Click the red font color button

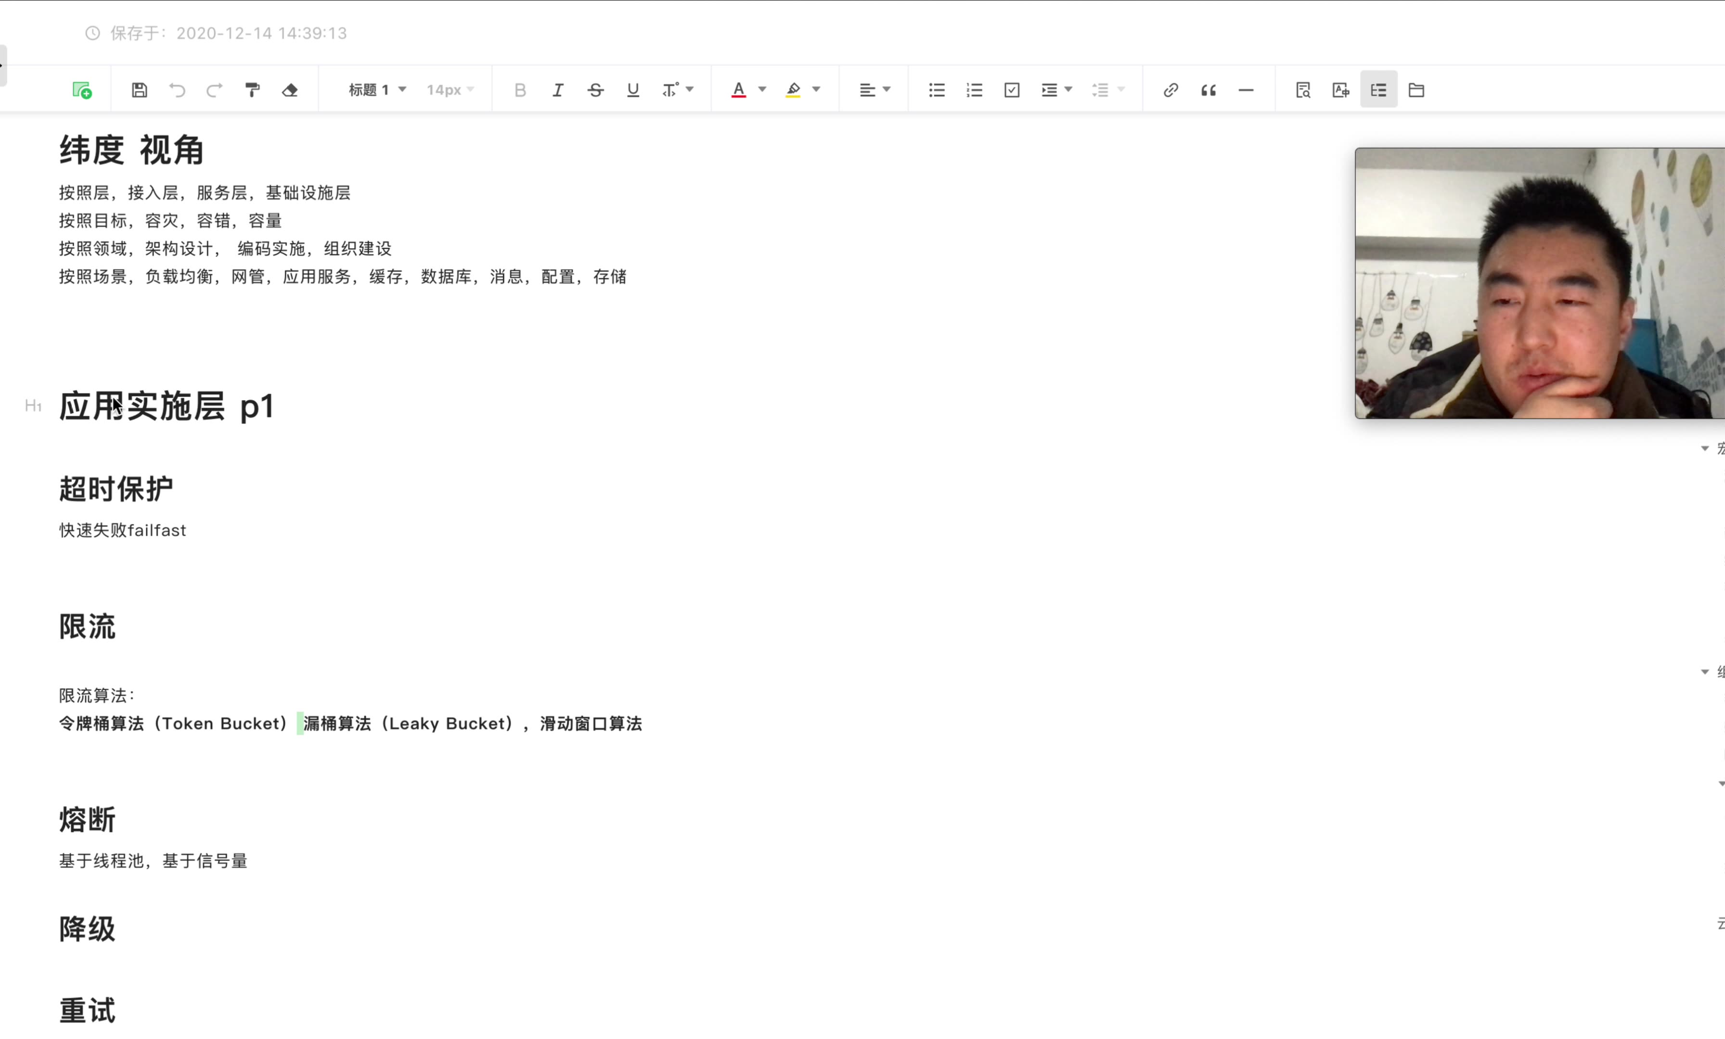pyautogui.click(x=738, y=90)
